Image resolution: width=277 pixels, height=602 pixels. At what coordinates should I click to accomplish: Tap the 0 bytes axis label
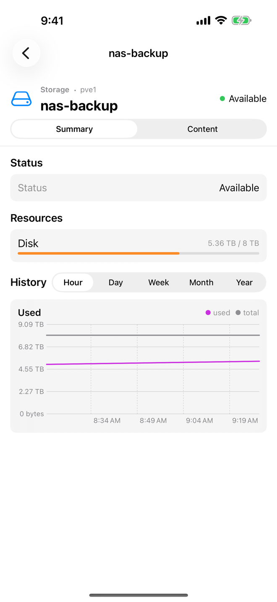point(32,414)
